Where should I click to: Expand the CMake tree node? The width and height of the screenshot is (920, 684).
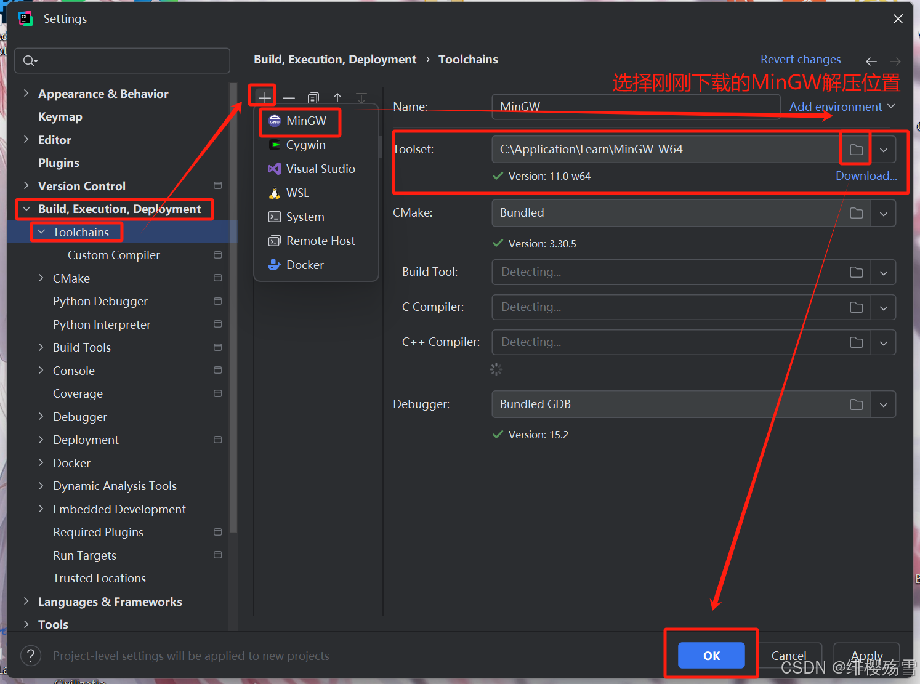click(x=41, y=278)
